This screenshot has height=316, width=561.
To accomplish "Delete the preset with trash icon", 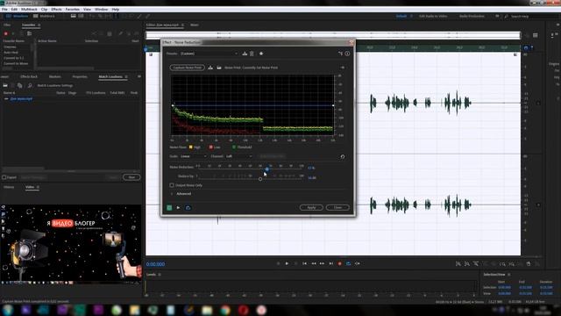I will click(x=252, y=54).
